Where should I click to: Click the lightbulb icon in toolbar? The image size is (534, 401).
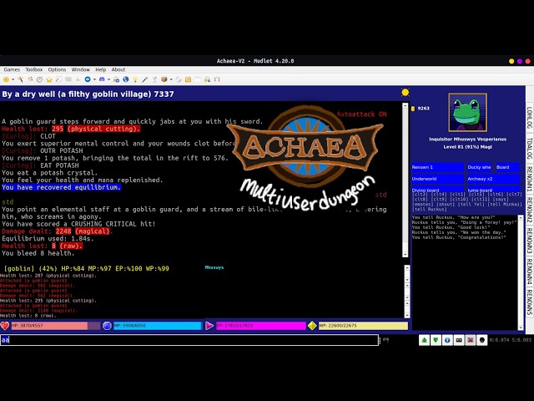click(x=135, y=79)
